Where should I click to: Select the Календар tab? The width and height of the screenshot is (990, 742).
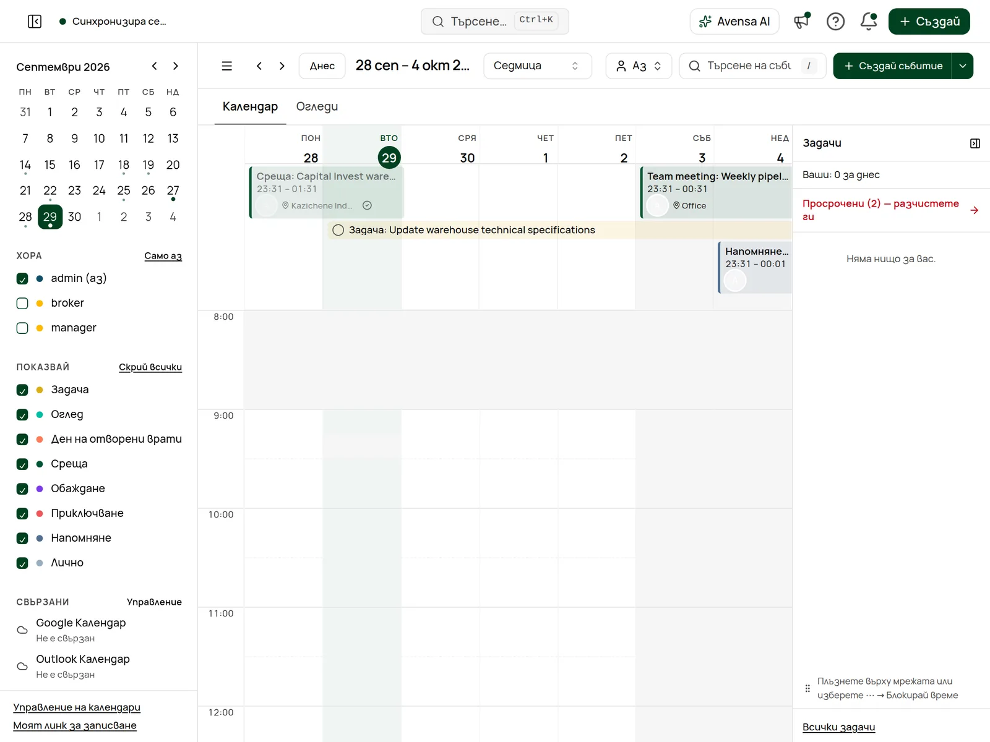[x=250, y=106]
